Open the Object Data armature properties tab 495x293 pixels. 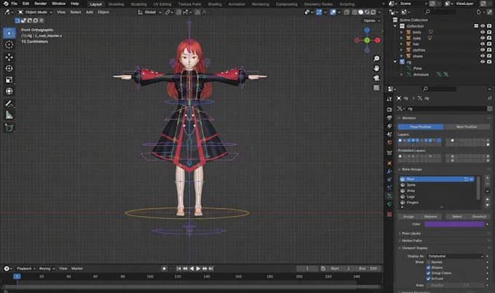click(389, 196)
